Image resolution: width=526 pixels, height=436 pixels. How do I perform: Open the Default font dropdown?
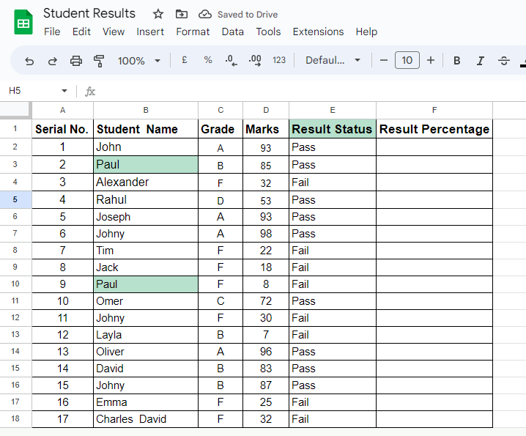pos(333,60)
